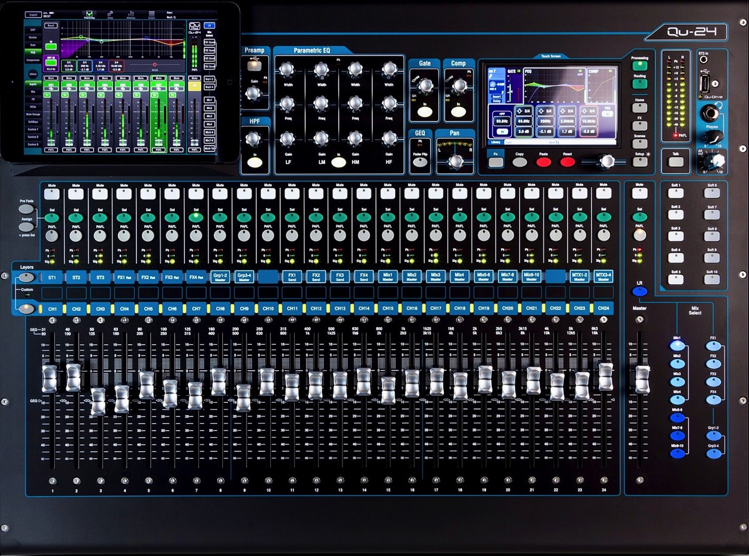
Task: Select the Library tab on the touchscreen
Action: point(495,142)
